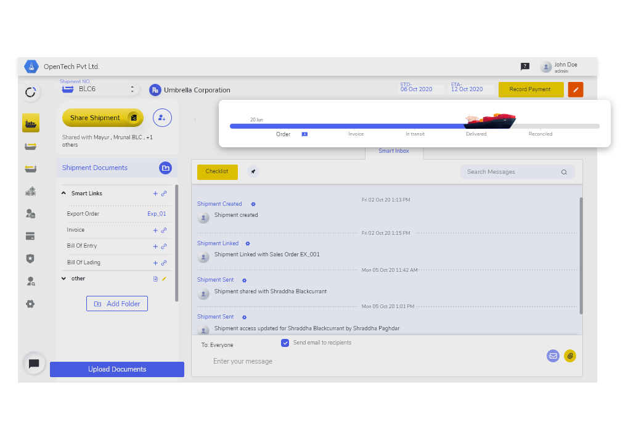Expand the other folder section

[63, 279]
